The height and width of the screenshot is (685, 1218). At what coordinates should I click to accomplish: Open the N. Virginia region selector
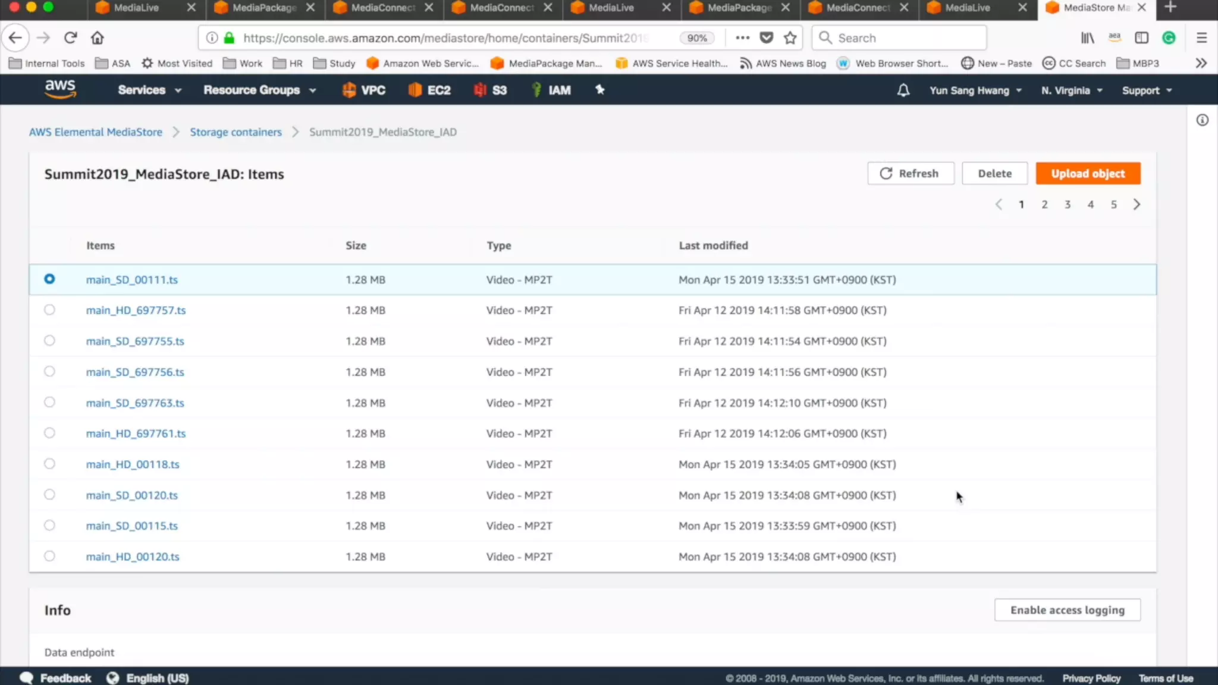coord(1072,90)
